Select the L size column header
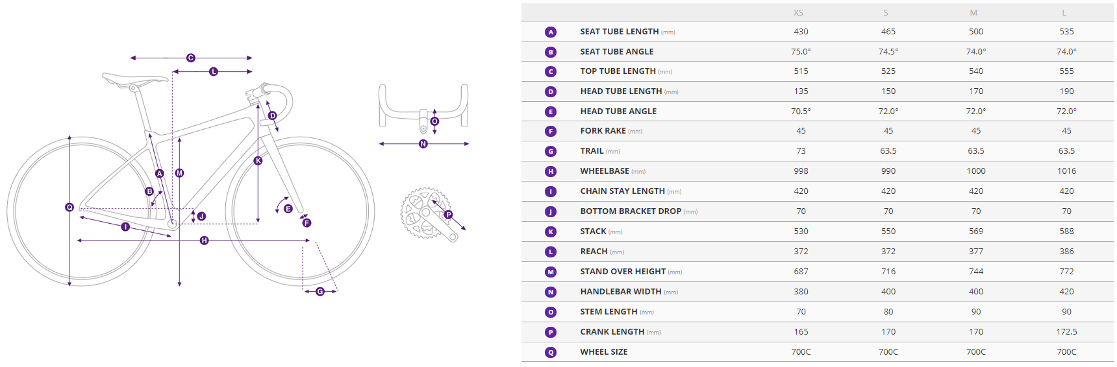Screen dimensions: 1117x367 tap(1064, 13)
